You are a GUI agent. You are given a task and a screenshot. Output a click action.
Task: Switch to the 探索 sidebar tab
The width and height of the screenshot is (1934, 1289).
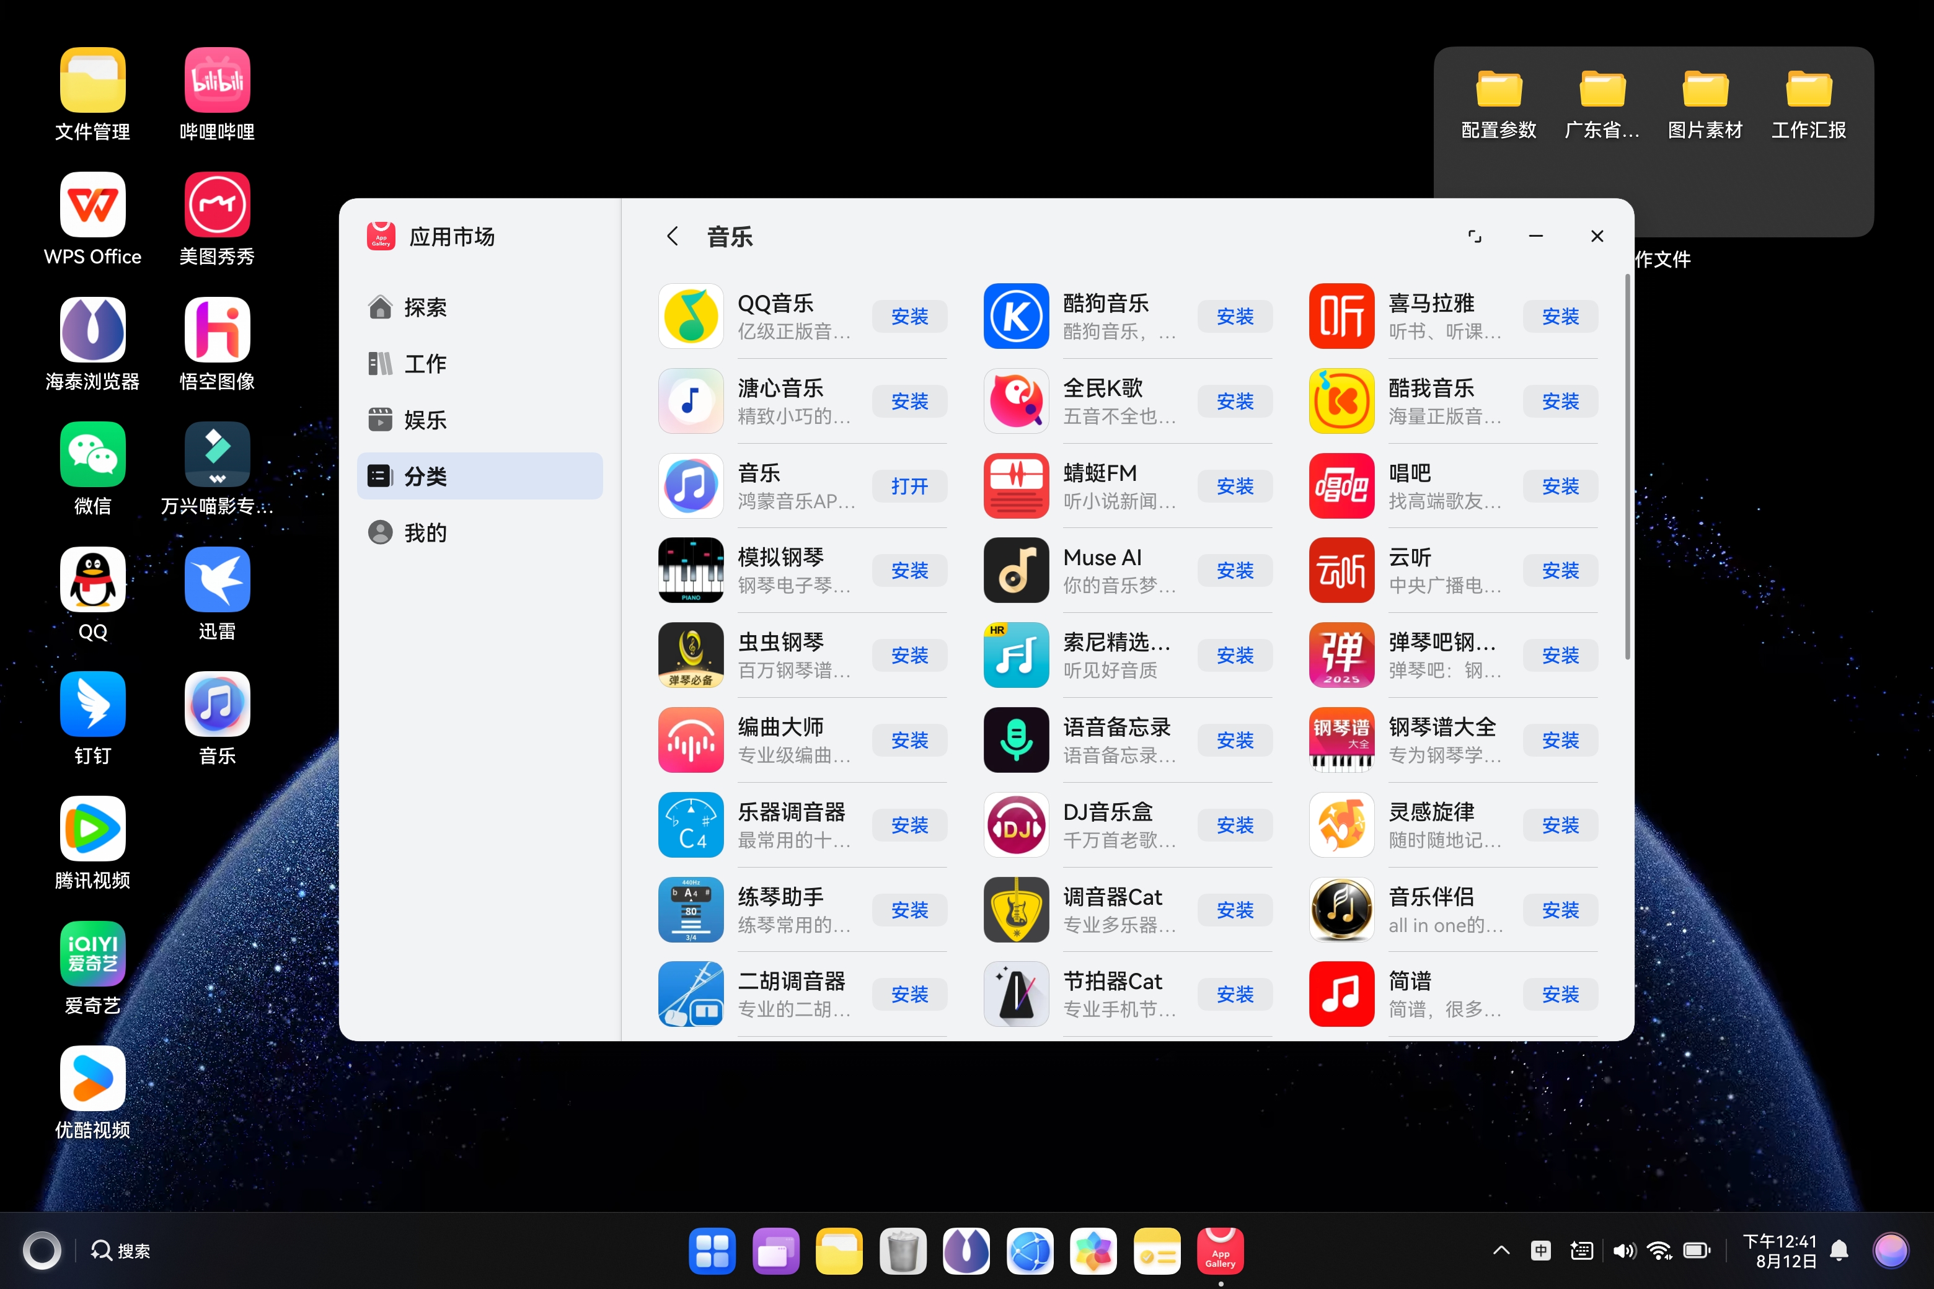coord(480,307)
